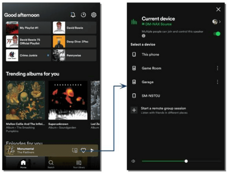Click Game Room speaker icon
Screen dimensions: 227x173
coord(134,68)
